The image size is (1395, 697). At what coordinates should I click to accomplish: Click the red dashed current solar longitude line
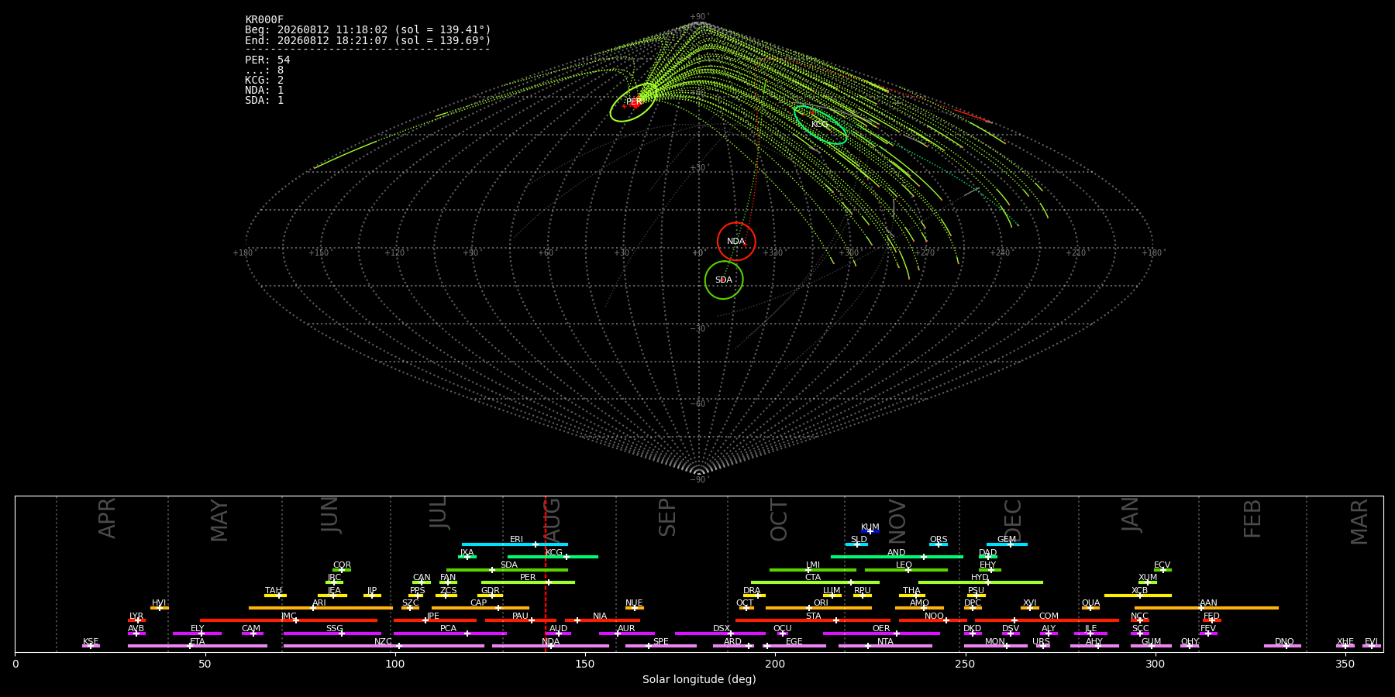click(546, 574)
